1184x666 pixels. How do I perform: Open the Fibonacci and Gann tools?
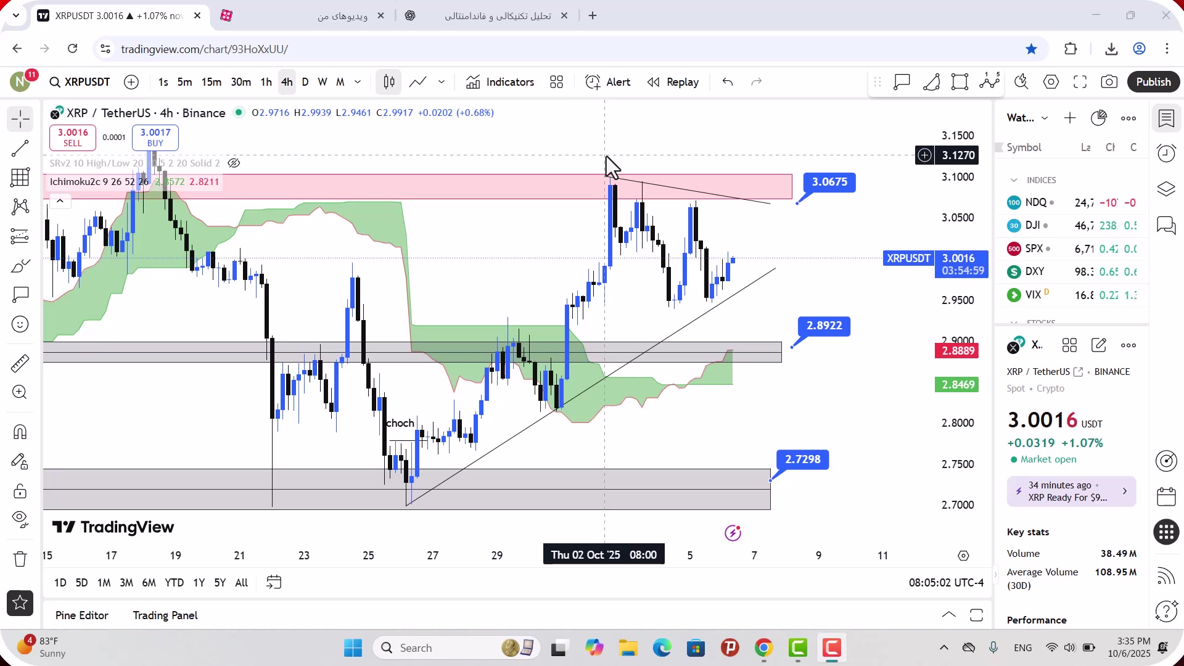(x=20, y=178)
